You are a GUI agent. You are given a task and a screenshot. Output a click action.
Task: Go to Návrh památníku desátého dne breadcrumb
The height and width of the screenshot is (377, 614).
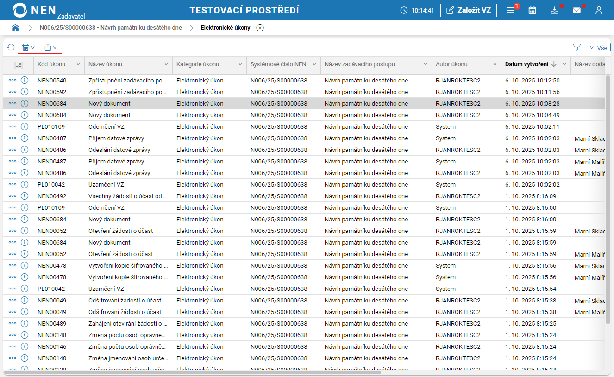(111, 28)
